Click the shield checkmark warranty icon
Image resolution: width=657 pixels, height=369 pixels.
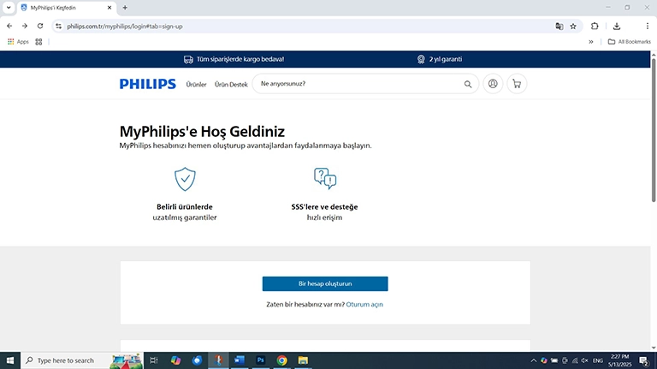tap(185, 179)
